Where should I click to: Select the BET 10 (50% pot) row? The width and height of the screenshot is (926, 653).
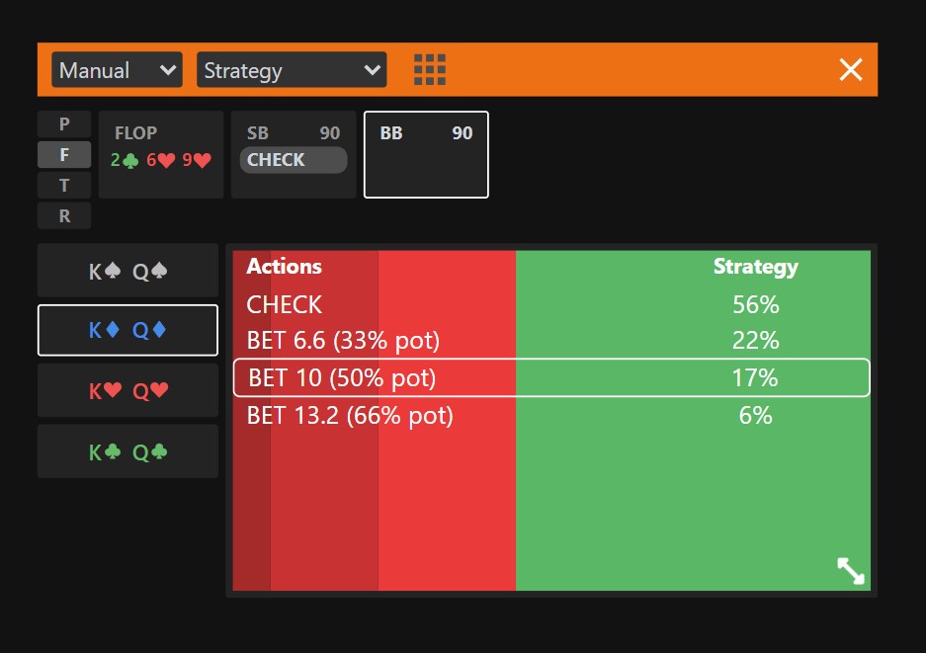click(551, 377)
